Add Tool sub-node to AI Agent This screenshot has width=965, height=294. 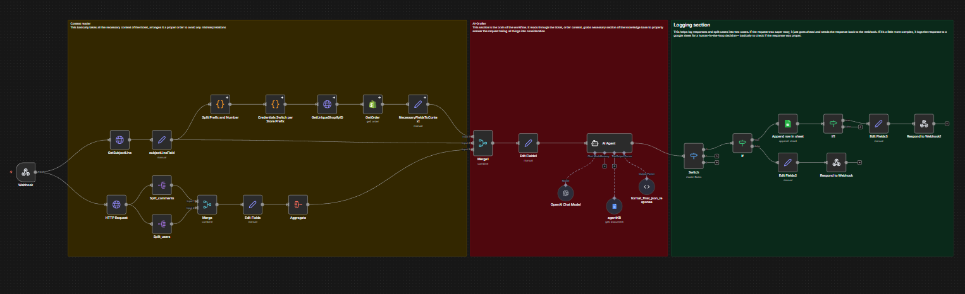point(614,166)
